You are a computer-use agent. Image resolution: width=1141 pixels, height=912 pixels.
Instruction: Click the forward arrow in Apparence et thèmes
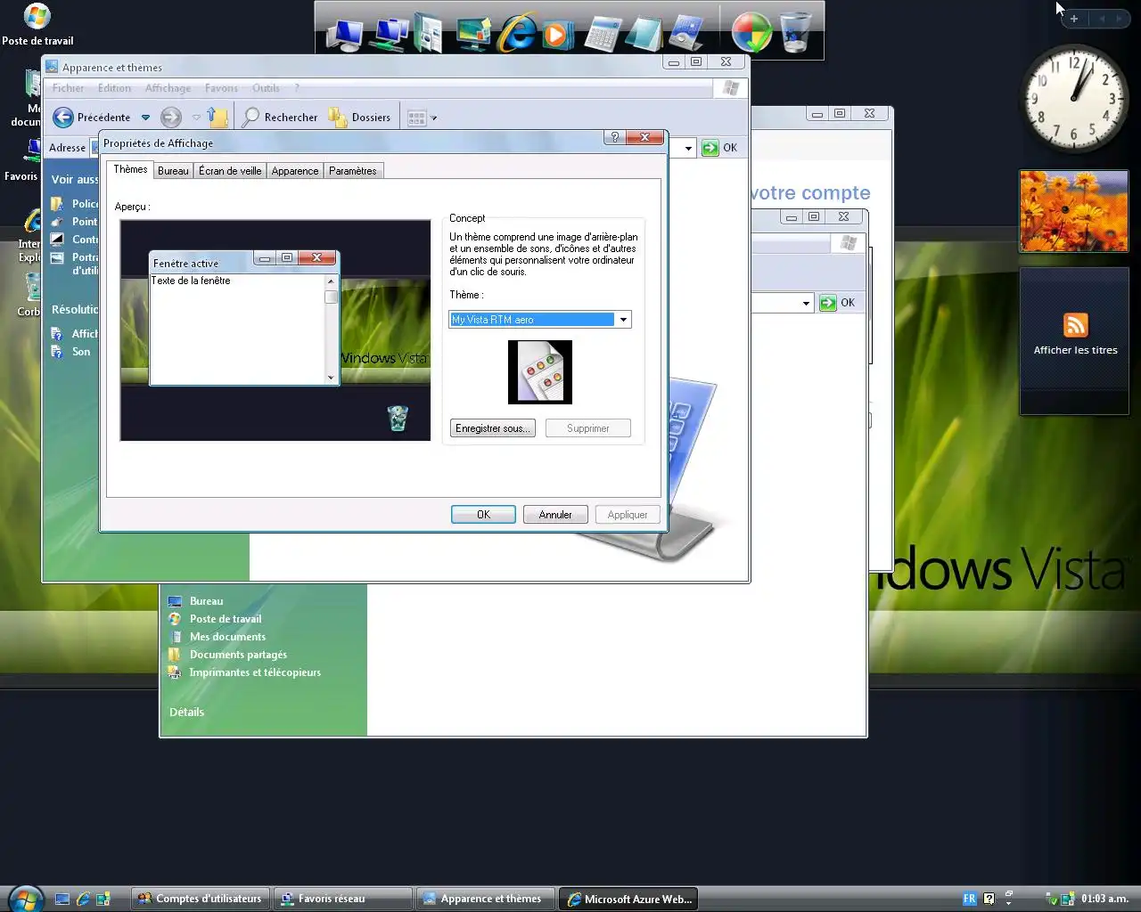tap(171, 117)
